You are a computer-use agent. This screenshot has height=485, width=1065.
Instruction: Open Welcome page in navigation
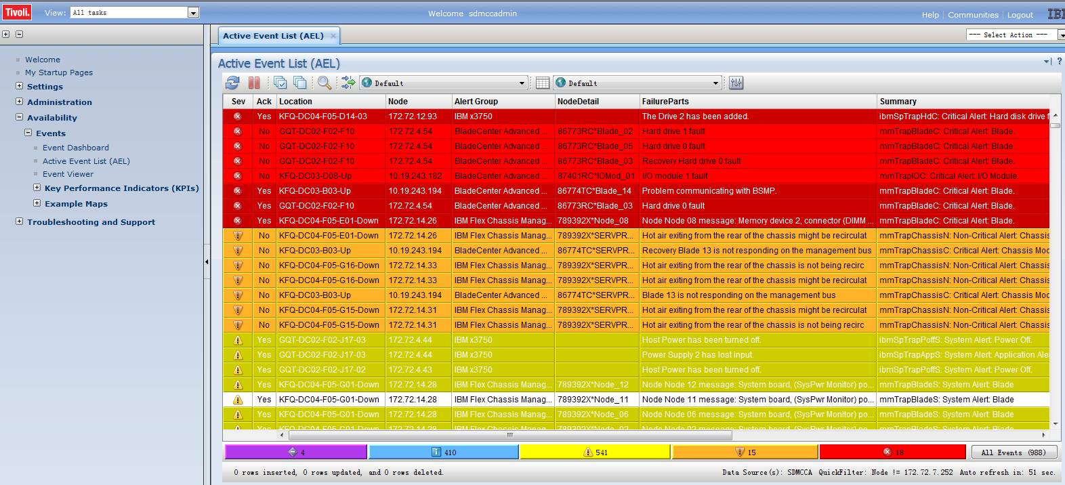coord(43,60)
